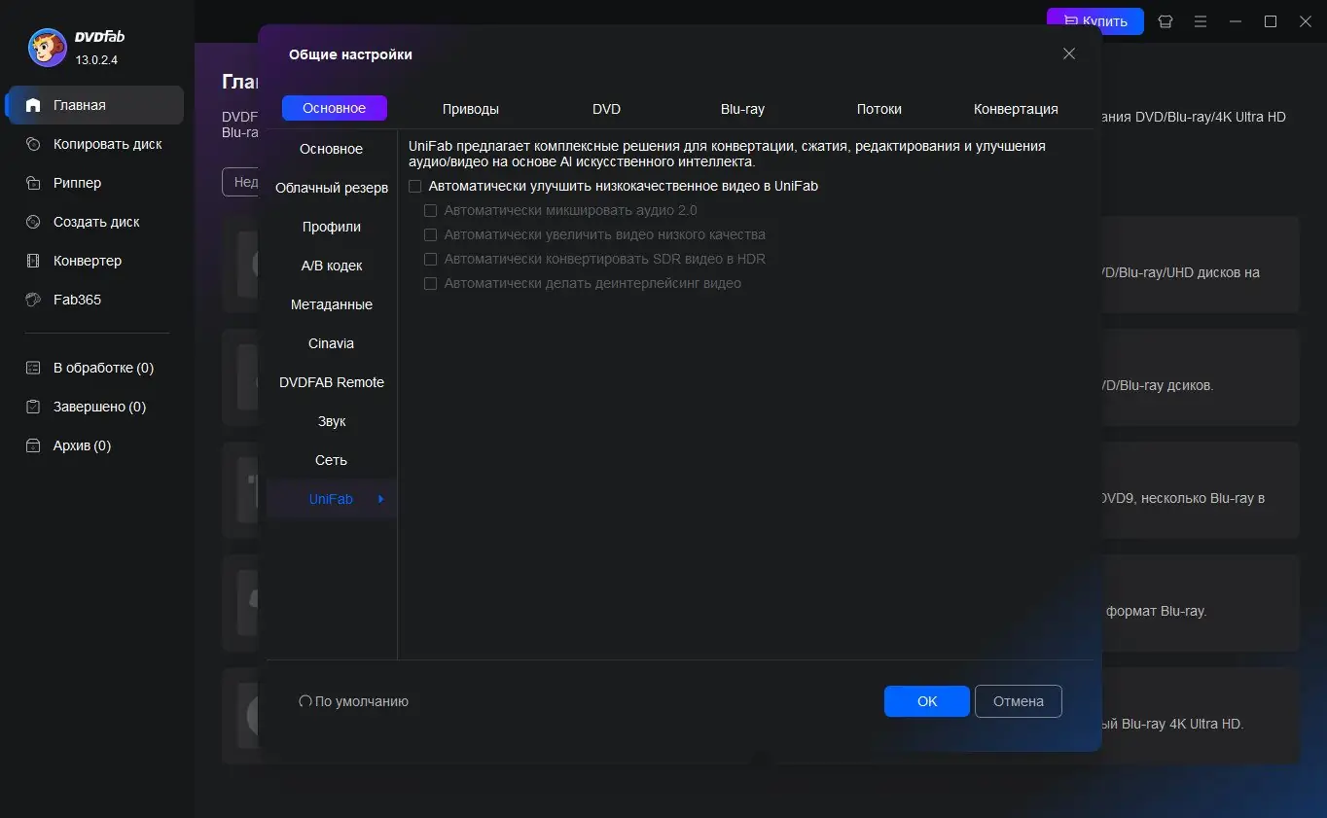Enable Автоматически делать деинтерлейсинг видео
Image resolution: width=1327 pixels, height=818 pixels.
click(431, 283)
